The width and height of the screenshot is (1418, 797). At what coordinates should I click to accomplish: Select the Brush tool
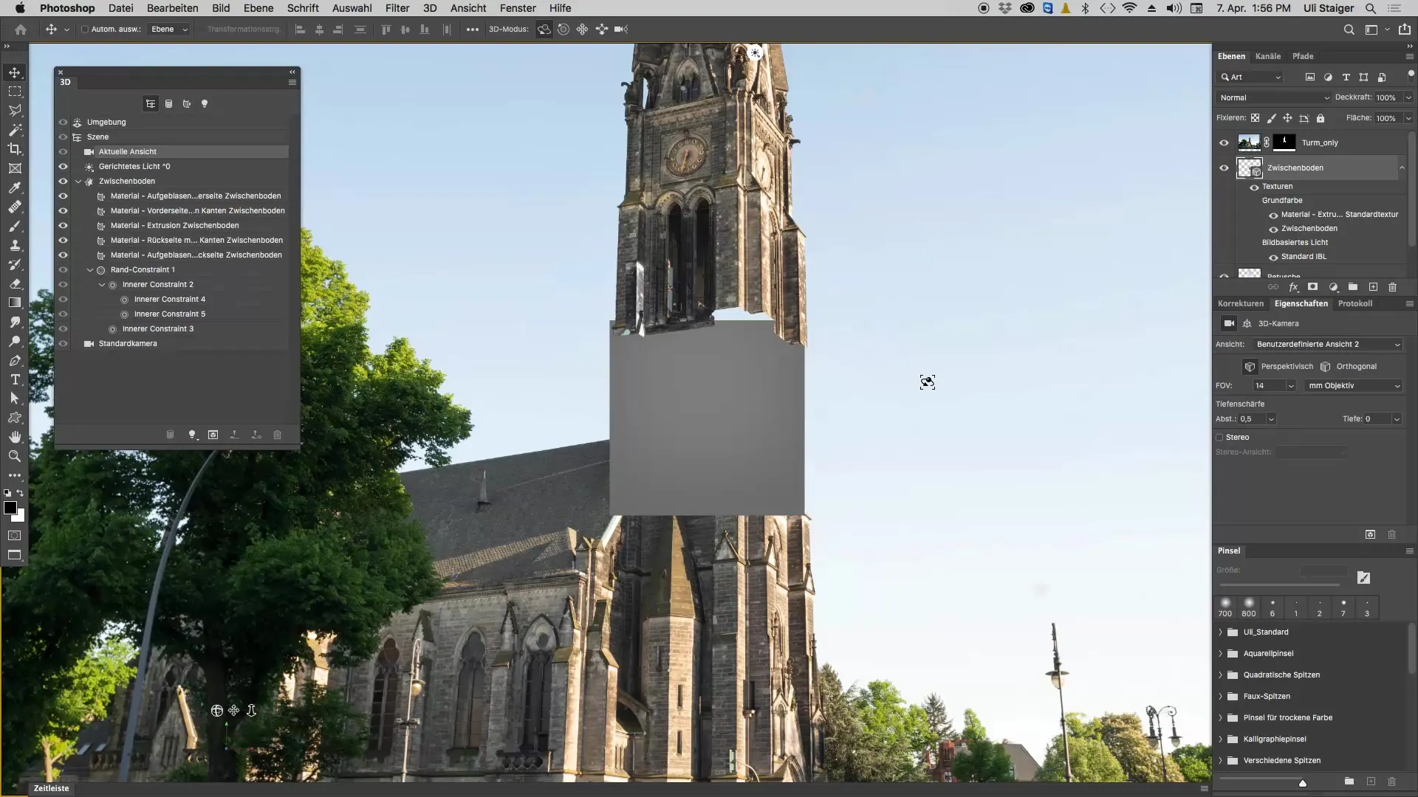(15, 227)
